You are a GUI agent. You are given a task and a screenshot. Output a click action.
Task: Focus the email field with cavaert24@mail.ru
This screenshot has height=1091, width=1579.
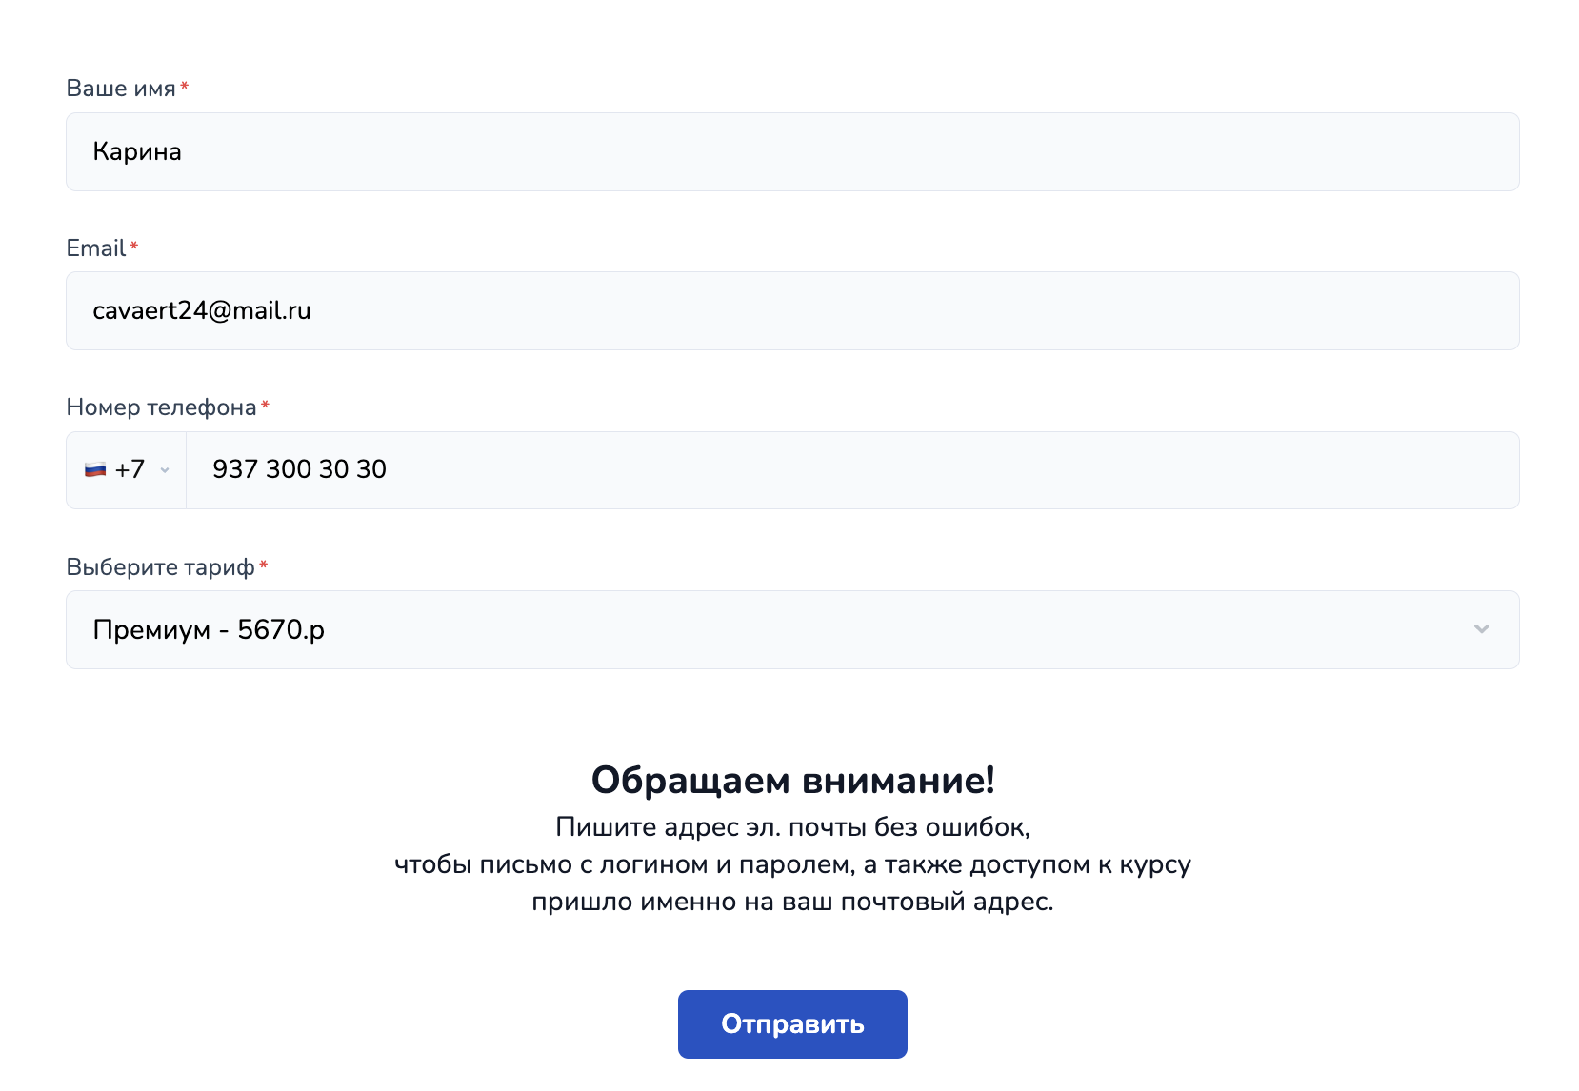[x=792, y=310]
